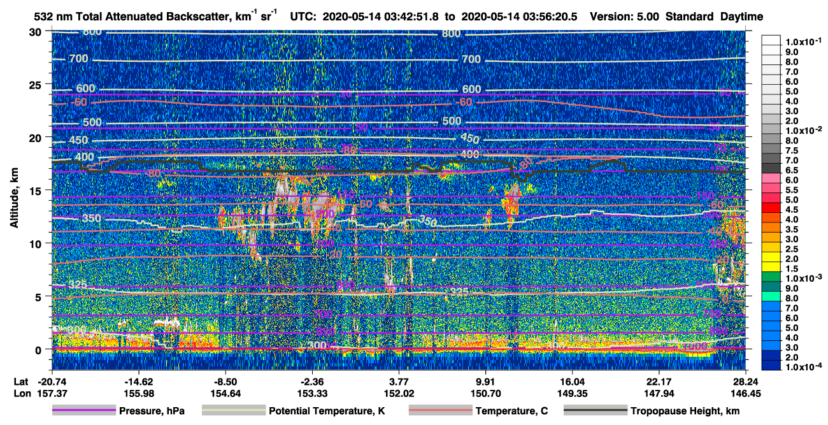Viewport: 828px width, 425px height.
Task: Click the 'UTC:' label in the header
Action: tap(303, 17)
